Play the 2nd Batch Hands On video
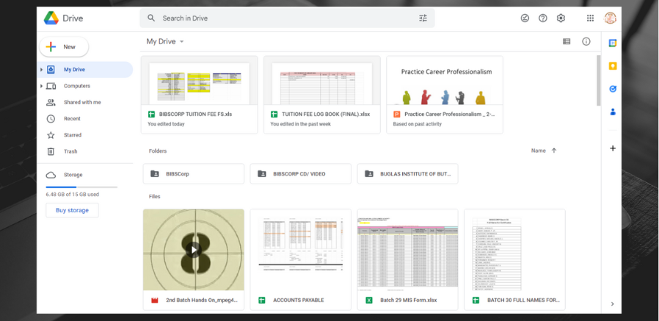 (x=193, y=250)
